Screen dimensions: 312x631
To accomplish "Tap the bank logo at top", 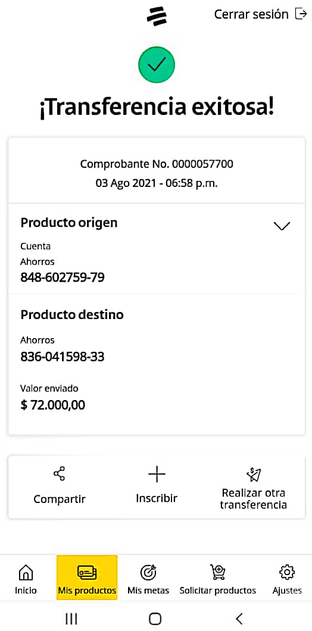I will coord(157,17).
